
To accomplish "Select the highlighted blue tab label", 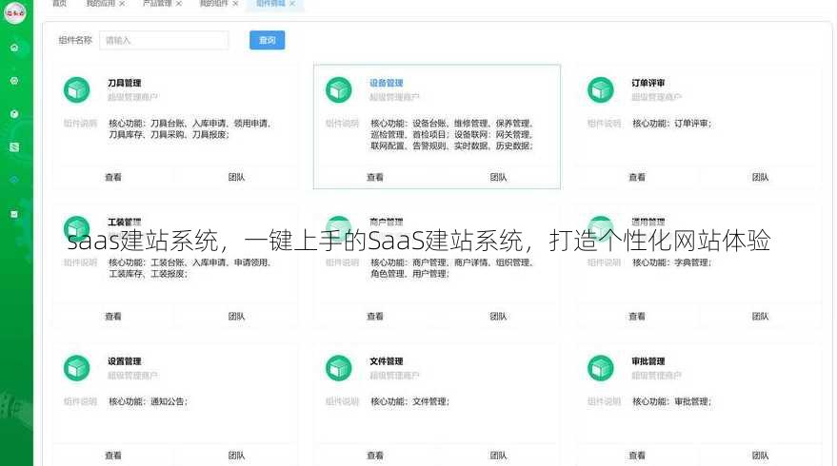I will pyautogui.click(x=270, y=4).
